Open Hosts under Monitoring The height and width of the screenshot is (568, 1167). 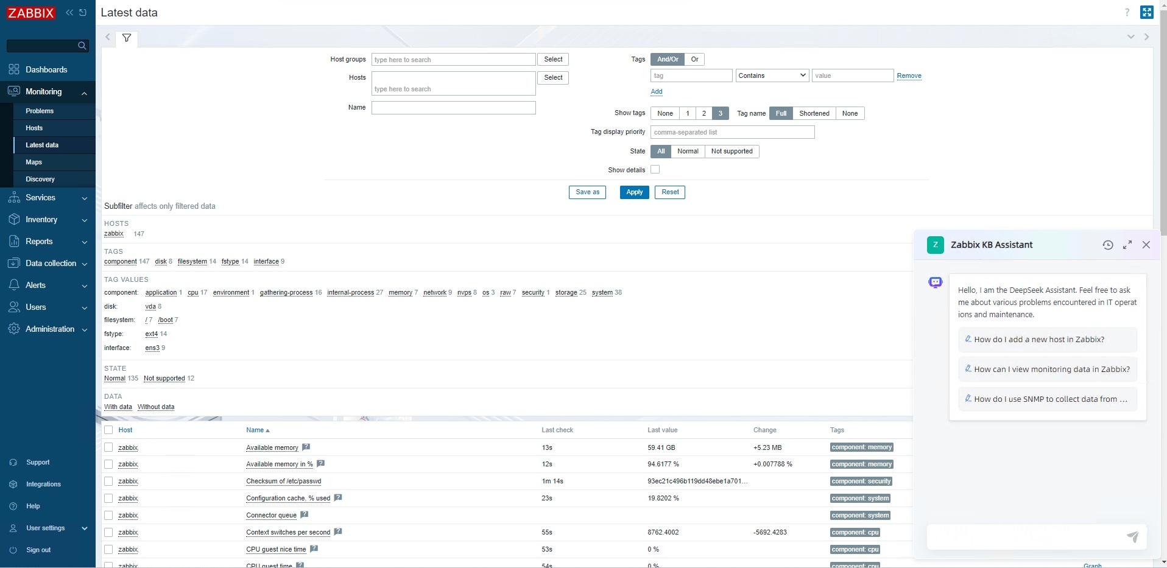click(34, 128)
